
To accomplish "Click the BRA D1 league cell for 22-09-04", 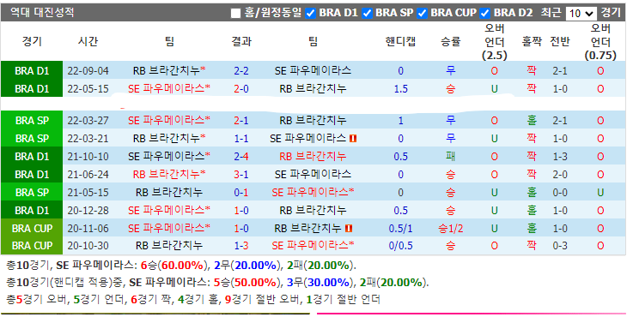I will coord(32,70).
